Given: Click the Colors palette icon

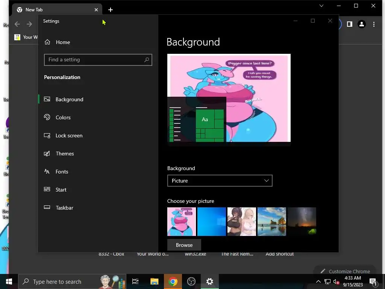Looking at the screenshot, I should coord(47,117).
